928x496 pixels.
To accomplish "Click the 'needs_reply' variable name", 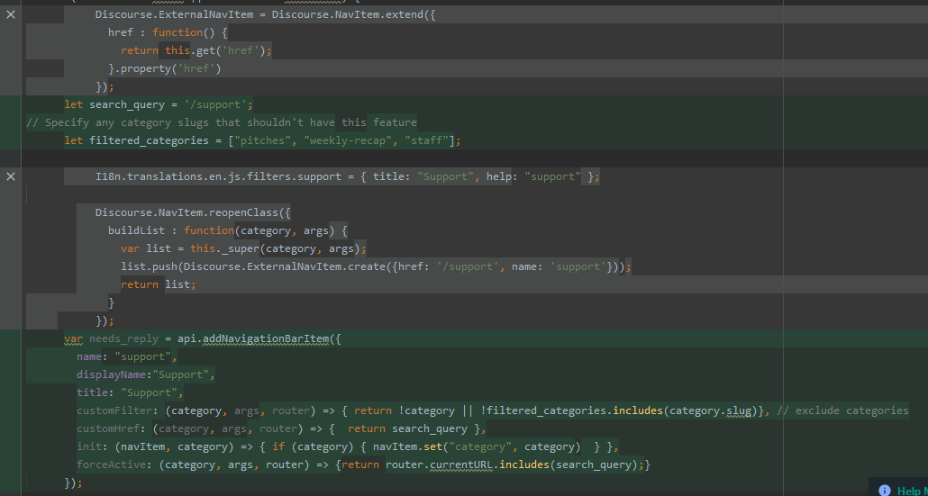I will [x=123, y=338].
